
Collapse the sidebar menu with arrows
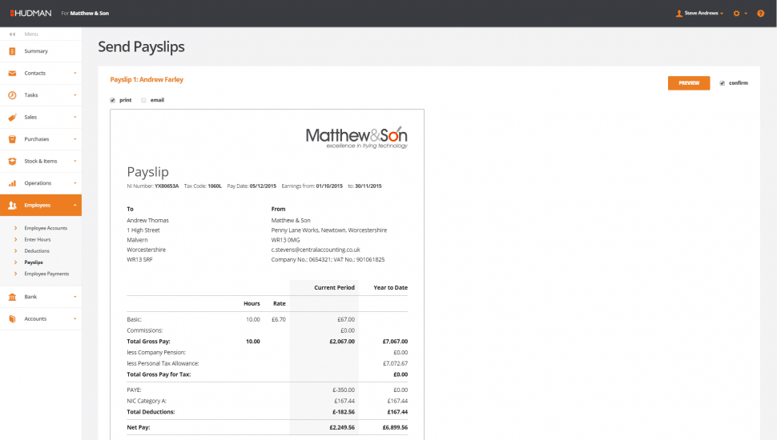click(x=12, y=34)
